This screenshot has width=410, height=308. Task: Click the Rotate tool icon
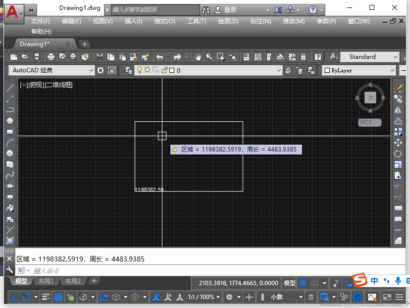398,154
